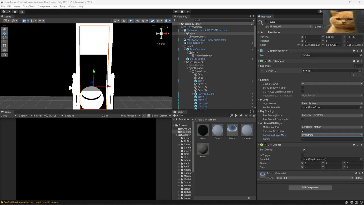The image size is (364, 205).
Task: Open Mesh Filter mesh object picker icon
Action: point(361,56)
